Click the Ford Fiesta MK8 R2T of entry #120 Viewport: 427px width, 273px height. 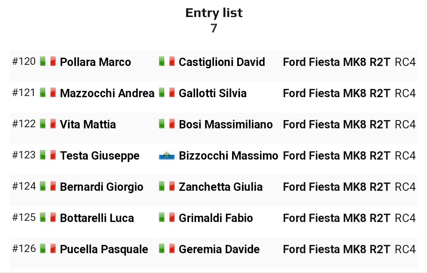click(336, 62)
